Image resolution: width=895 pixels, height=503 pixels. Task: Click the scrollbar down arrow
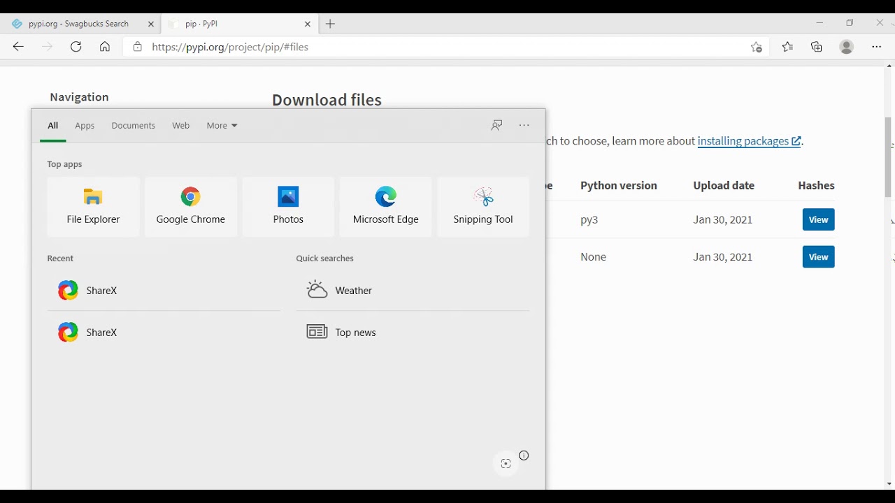tap(889, 483)
